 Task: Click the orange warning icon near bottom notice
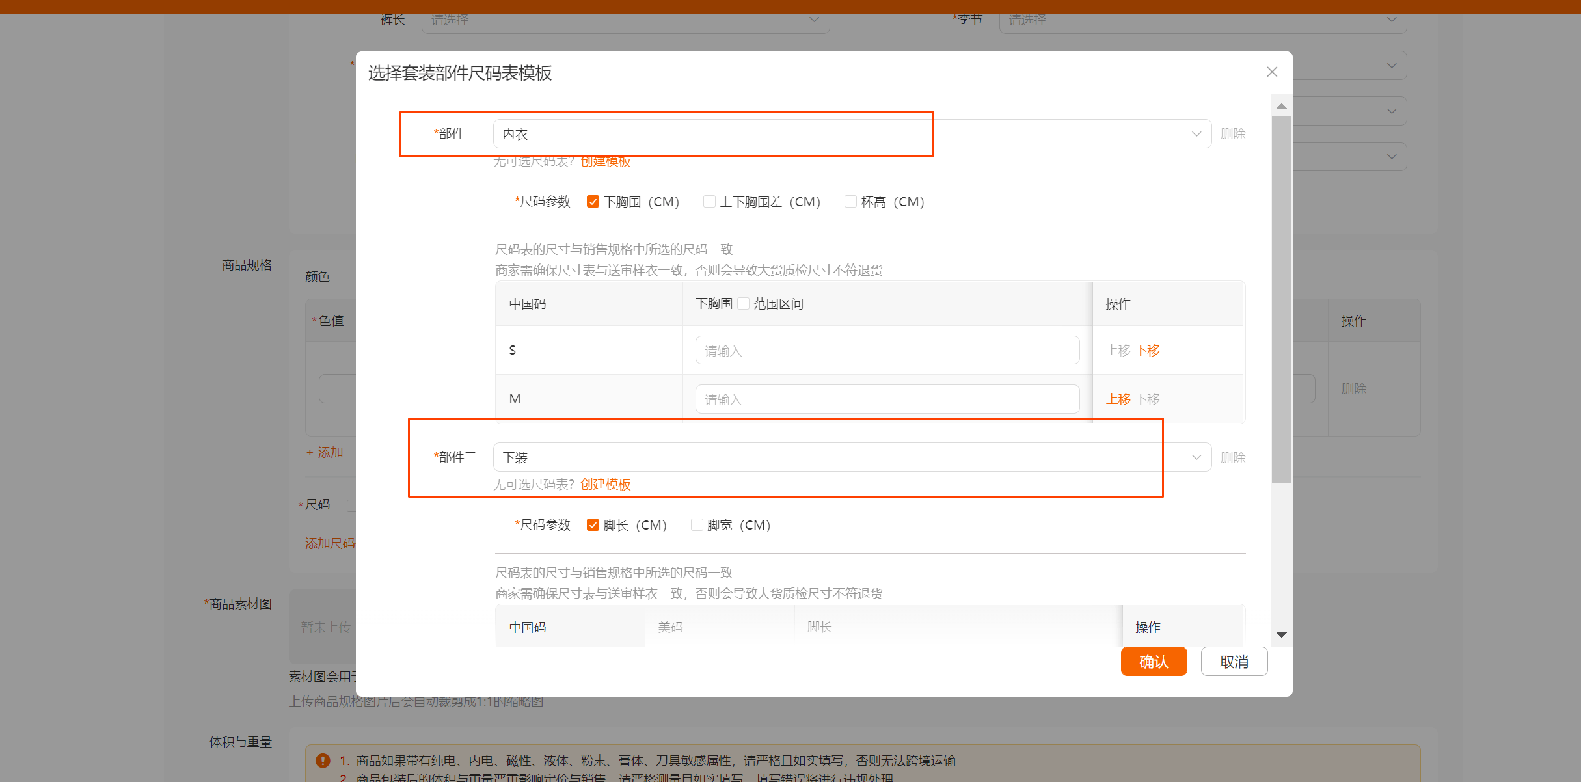[322, 760]
